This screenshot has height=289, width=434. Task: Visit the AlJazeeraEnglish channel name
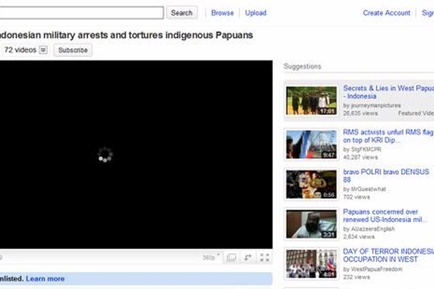pos(369,229)
